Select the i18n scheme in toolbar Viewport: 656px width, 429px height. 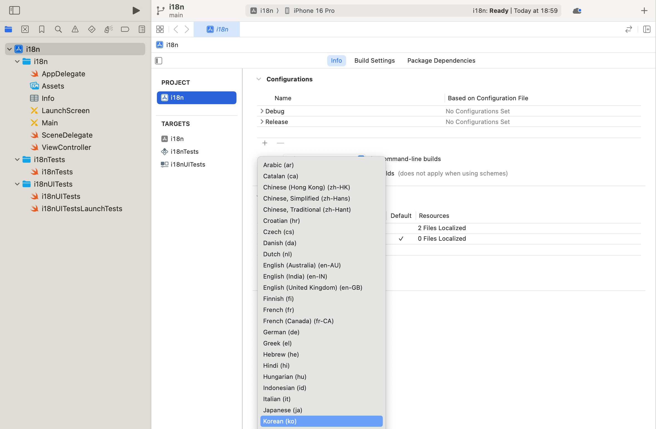click(x=262, y=11)
